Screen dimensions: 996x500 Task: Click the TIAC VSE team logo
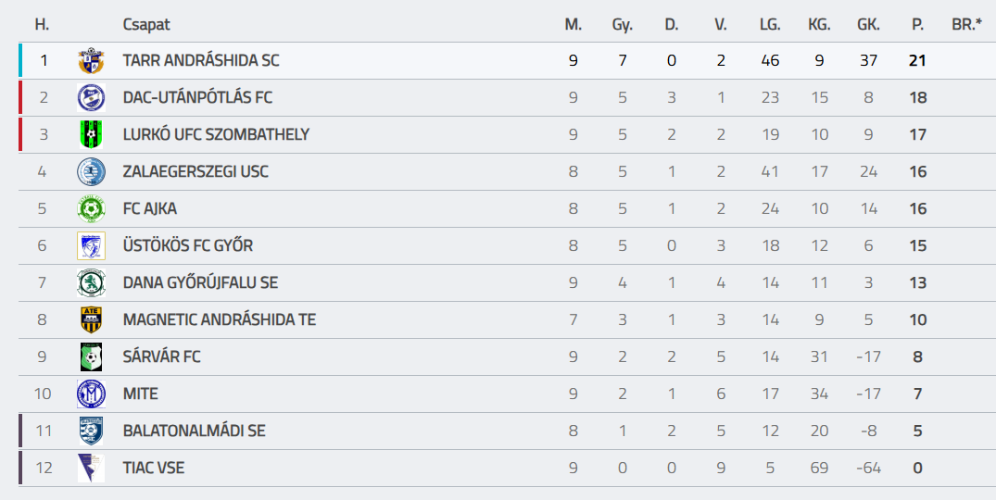point(91,469)
